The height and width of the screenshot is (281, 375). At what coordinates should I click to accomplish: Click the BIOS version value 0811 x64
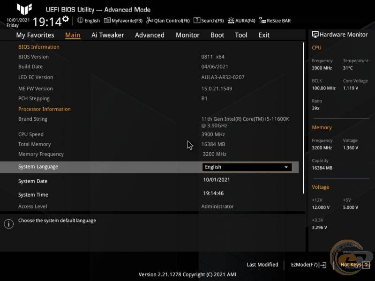pyautogui.click(x=213, y=57)
